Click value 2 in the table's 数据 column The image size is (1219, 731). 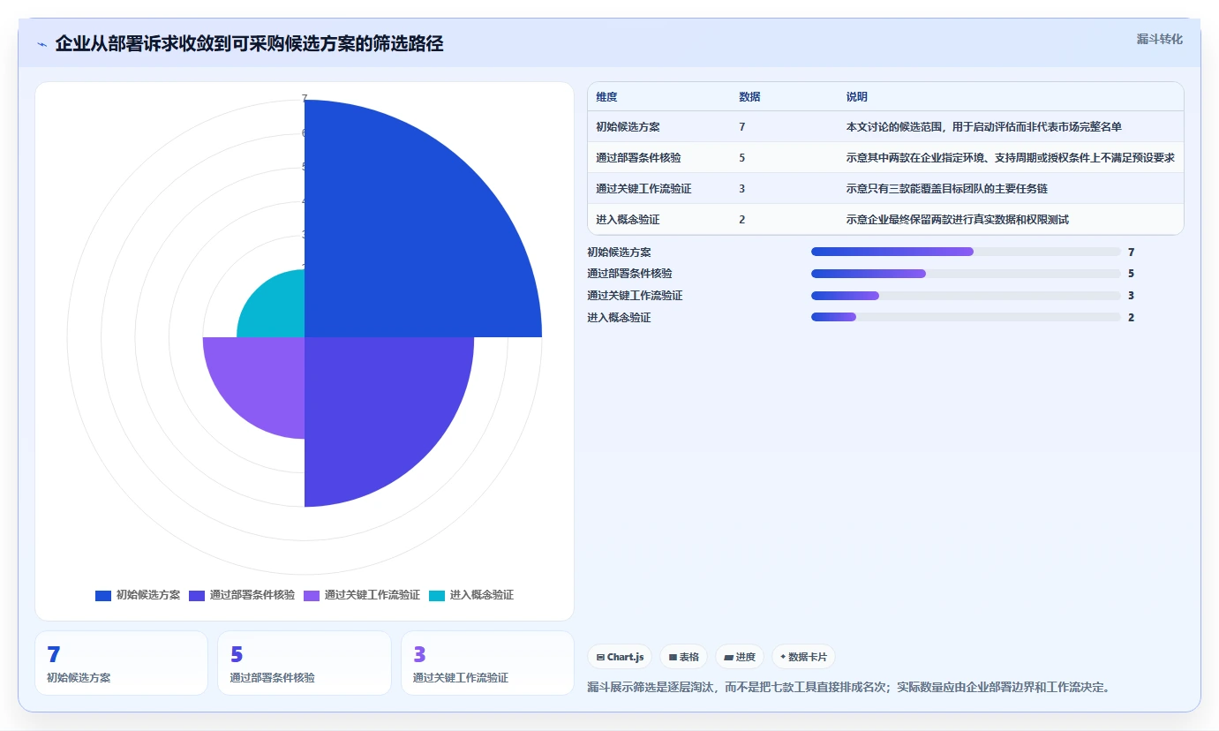point(742,220)
